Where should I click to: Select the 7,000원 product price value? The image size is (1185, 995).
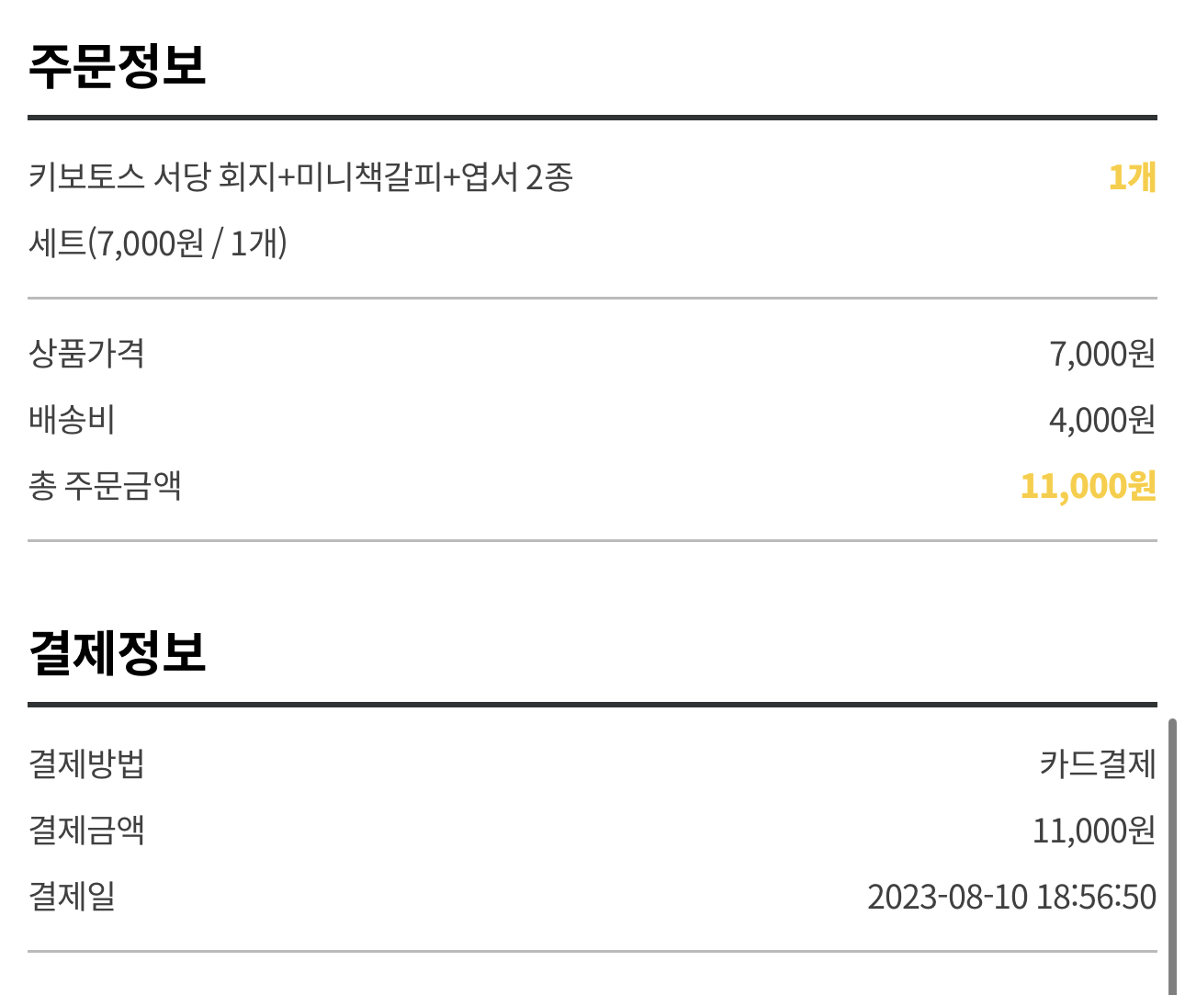(1101, 354)
